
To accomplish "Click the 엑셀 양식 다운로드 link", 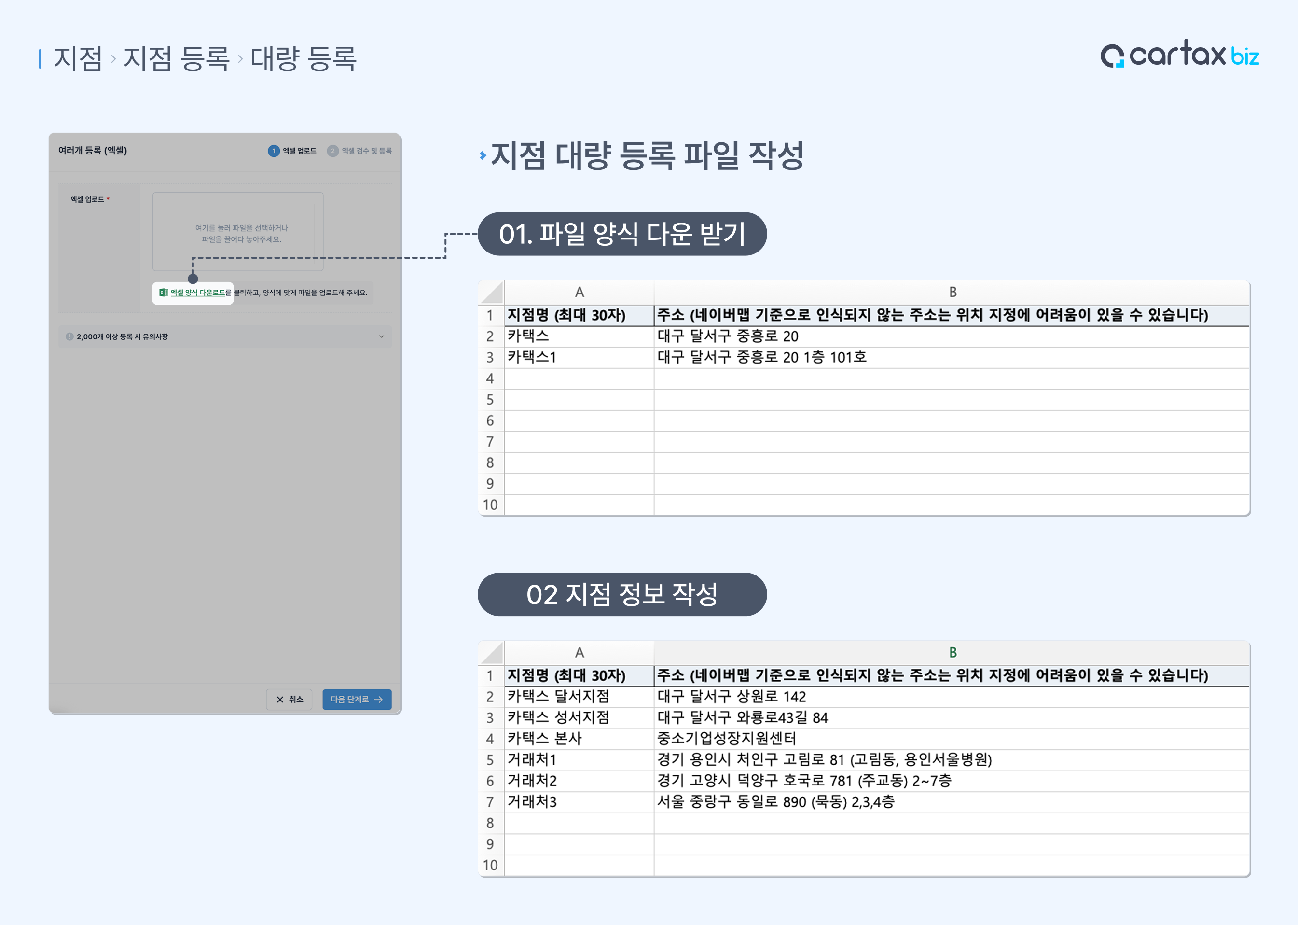I will (197, 293).
